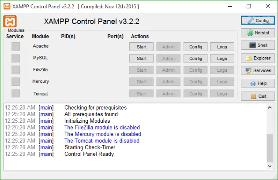Screen dimensions: 278x180
Task: Click the Mercury module name
Action: point(41,81)
